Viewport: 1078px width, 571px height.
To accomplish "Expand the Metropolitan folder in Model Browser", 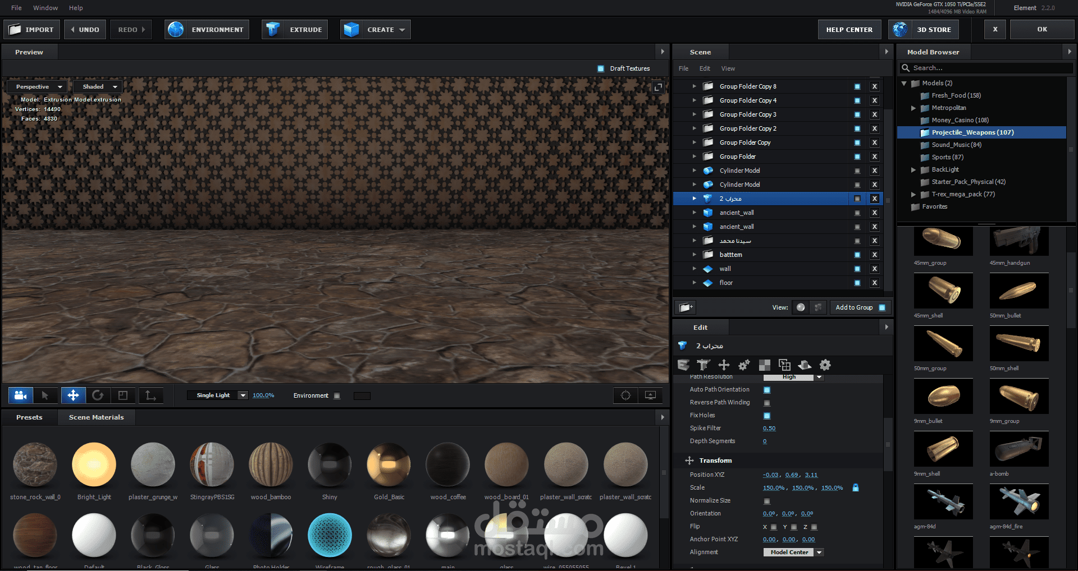I will [913, 108].
